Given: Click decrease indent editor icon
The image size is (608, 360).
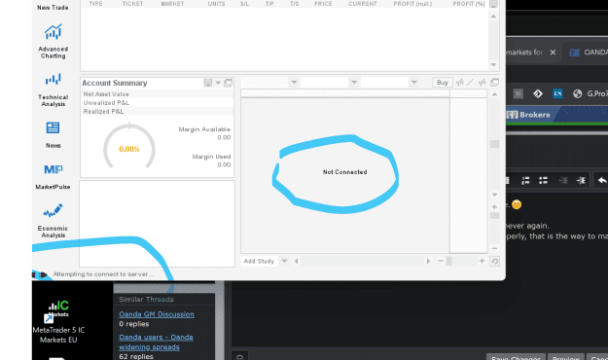Looking at the screenshot, I should point(563,180).
